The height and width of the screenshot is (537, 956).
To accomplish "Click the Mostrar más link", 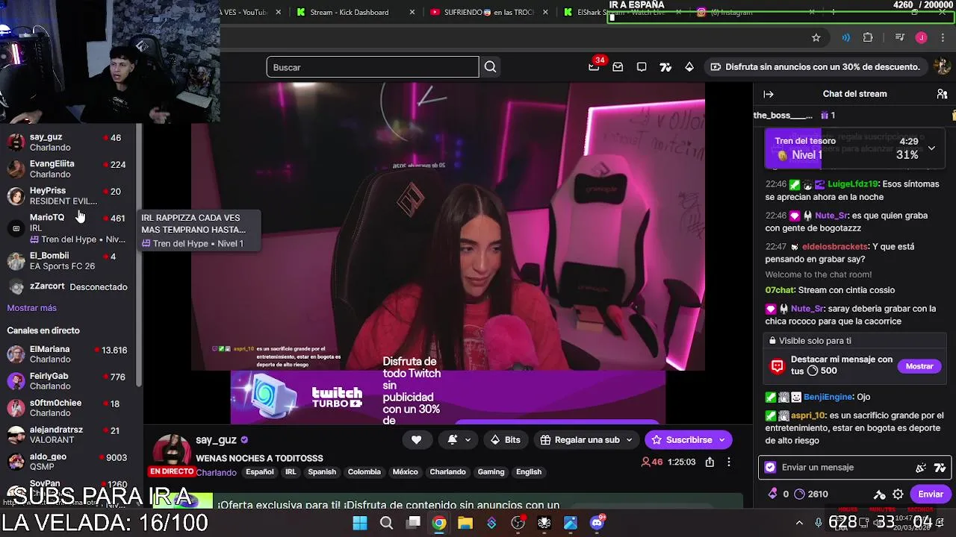I will pos(31,308).
